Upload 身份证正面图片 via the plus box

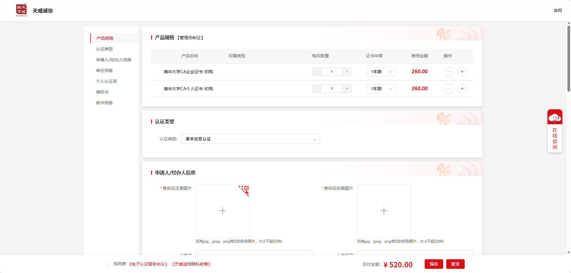tap(222, 211)
